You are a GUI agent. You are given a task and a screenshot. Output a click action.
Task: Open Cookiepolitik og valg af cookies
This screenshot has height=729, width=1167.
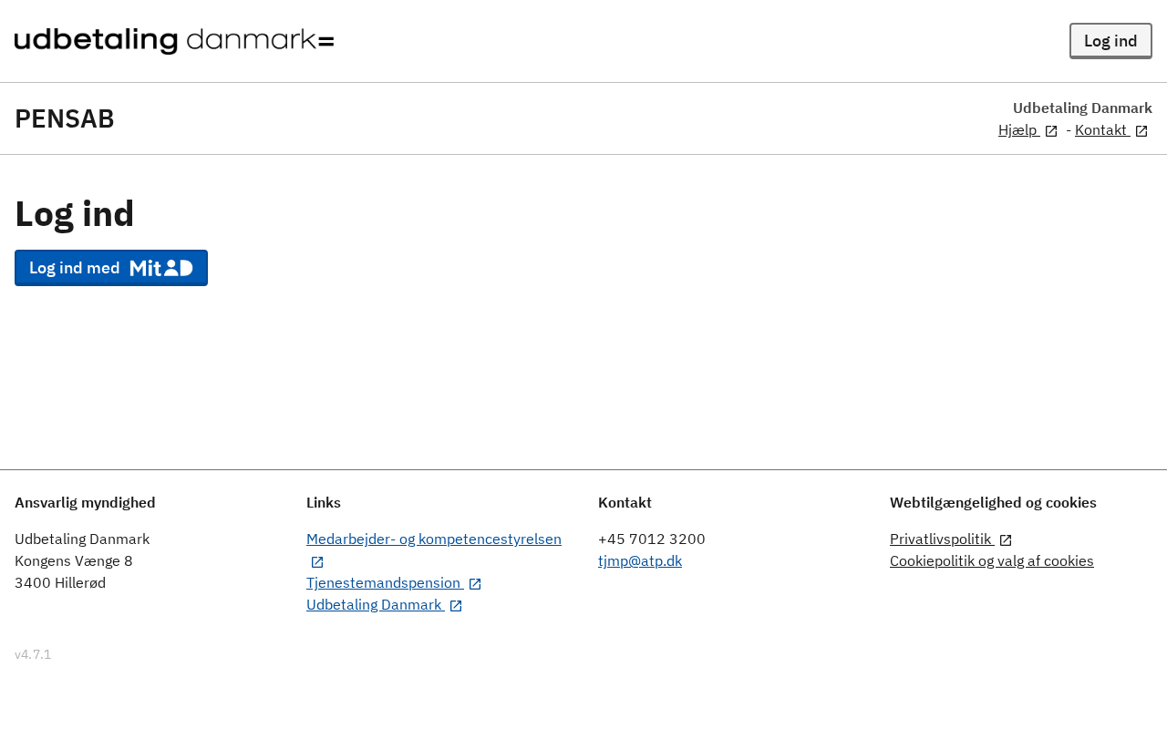[992, 561]
